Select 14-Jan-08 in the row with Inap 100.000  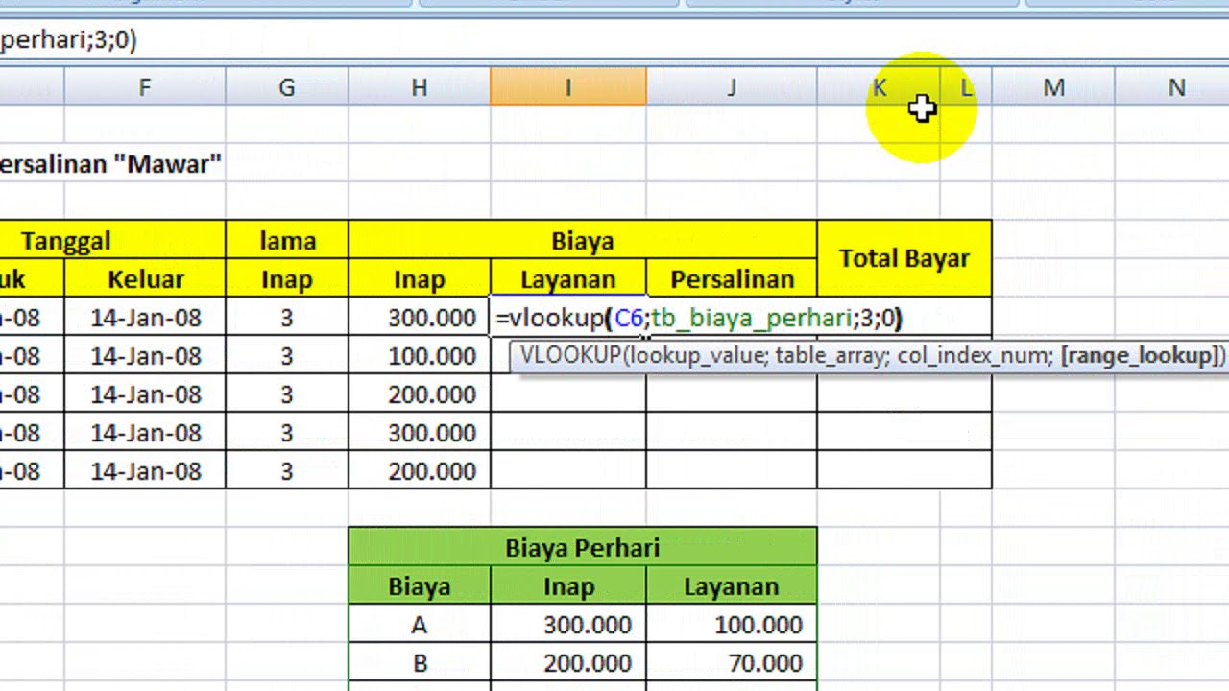tap(145, 355)
